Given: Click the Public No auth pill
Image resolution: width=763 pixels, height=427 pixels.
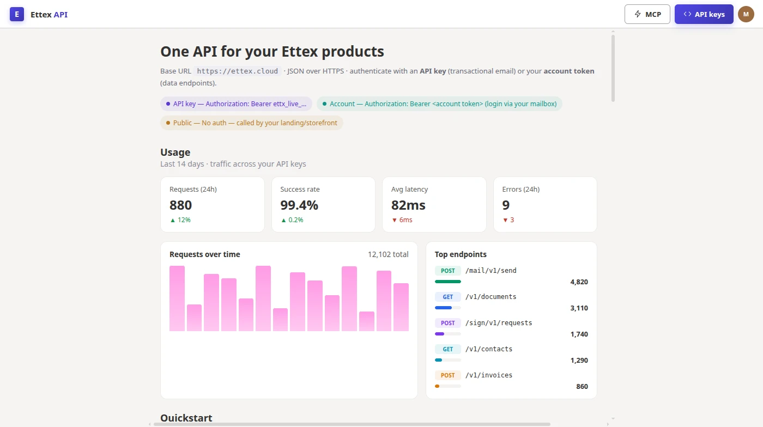Looking at the screenshot, I should tap(252, 123).
